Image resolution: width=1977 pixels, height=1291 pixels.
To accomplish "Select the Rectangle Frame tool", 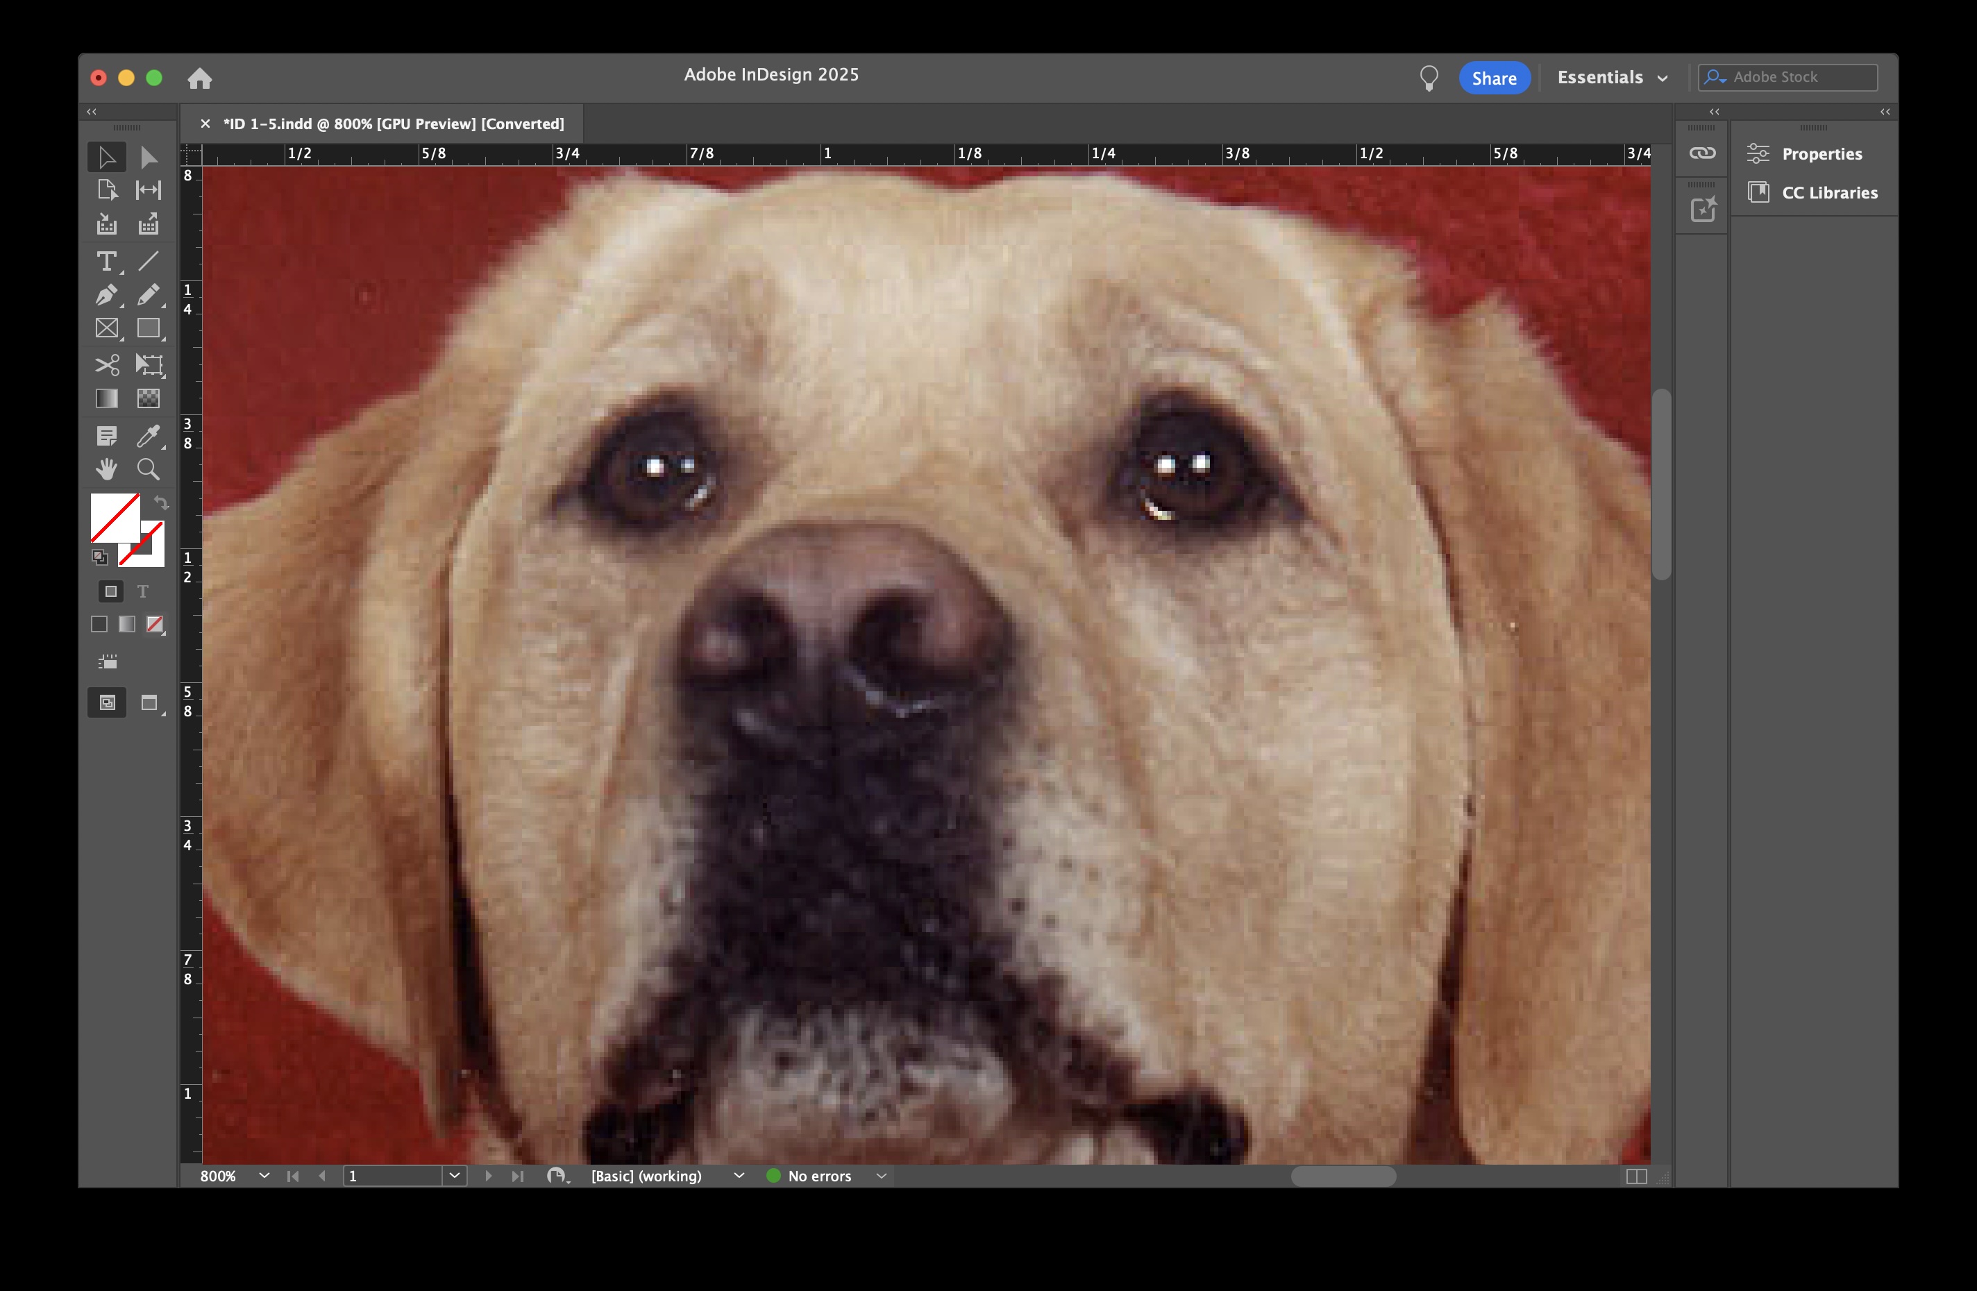I will (106, 329).
